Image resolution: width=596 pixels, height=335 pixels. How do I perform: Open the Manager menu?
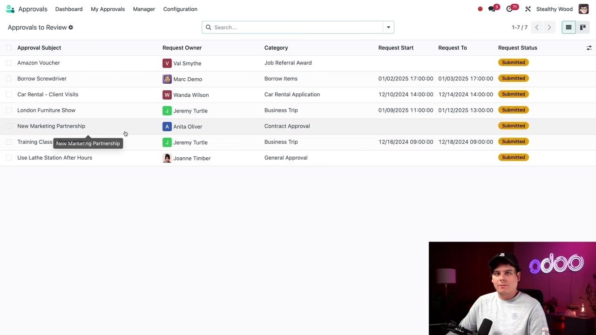[144, 9]
